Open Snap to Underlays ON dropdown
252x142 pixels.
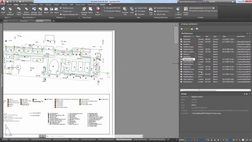[x=79, y=15]
